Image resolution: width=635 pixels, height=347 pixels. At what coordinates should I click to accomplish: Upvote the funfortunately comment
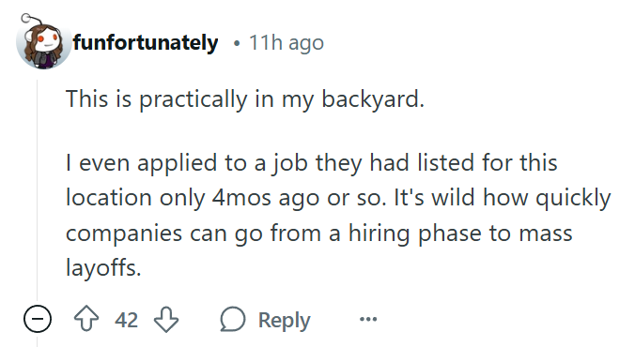86,319
